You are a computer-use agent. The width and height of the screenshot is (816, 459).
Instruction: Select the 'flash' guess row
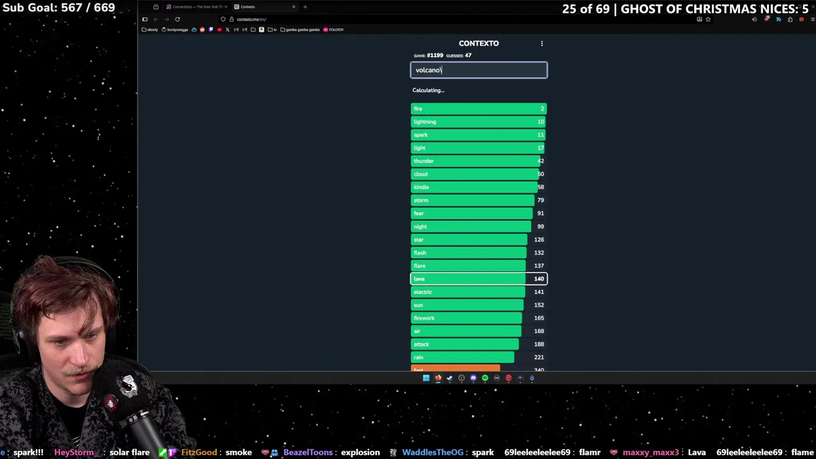pyautogui.click(x=479, y=252)
